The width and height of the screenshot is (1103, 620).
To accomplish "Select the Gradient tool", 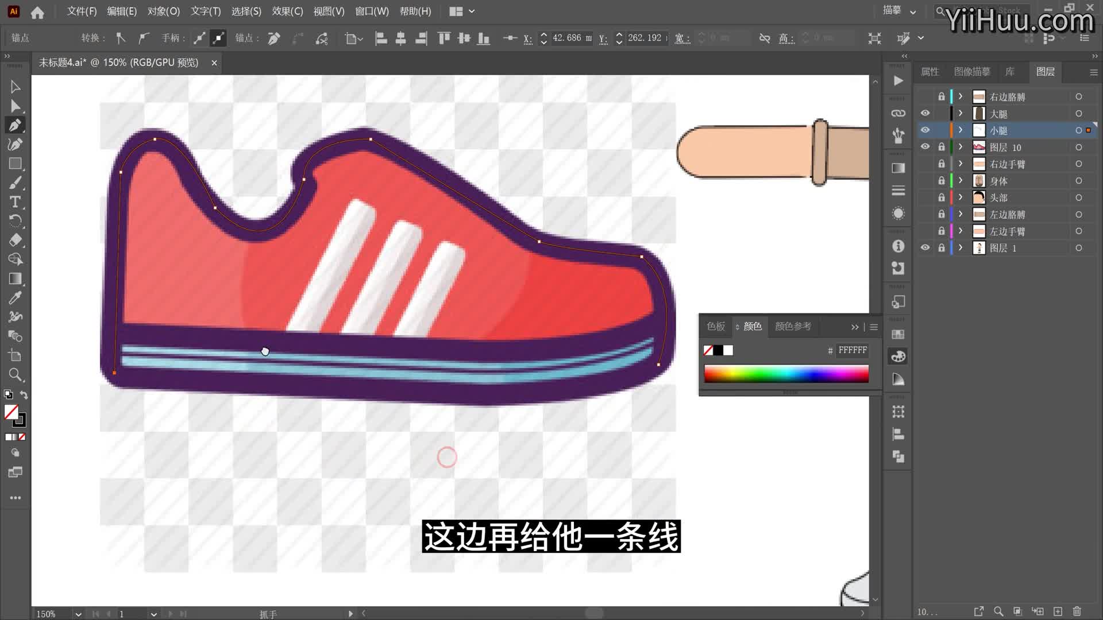I will [16, 278].
